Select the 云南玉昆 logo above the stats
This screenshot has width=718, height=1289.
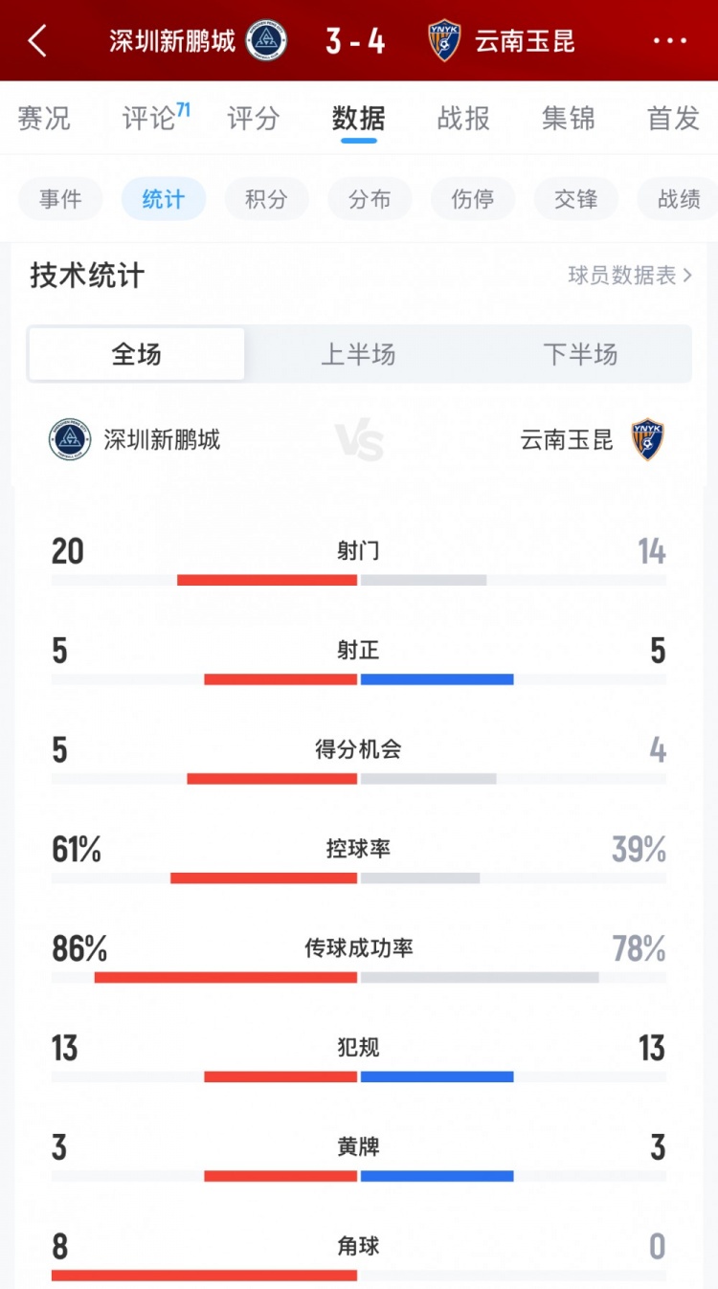coord(650,440)
